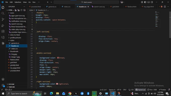The height and width of the screenshot is (96, 171).
Task: Click the Signed out status button
Action: pyautogui.click(x=140, y=90)
